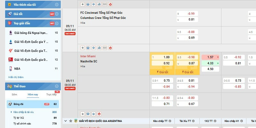Toggle the eye icon above Inter Miami match

tap(93, 48)
